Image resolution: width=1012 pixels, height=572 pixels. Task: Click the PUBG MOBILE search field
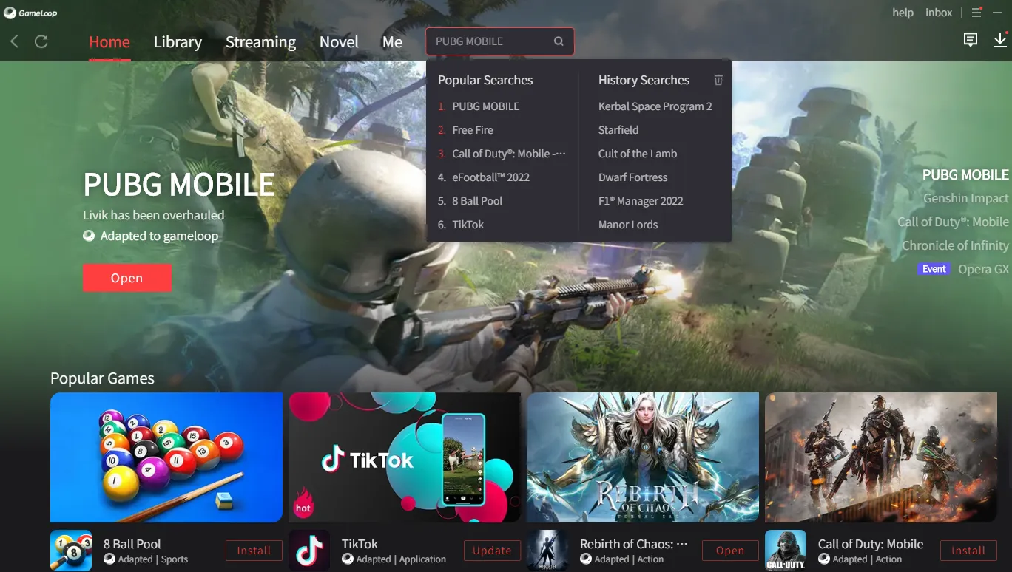pos(499,41)
